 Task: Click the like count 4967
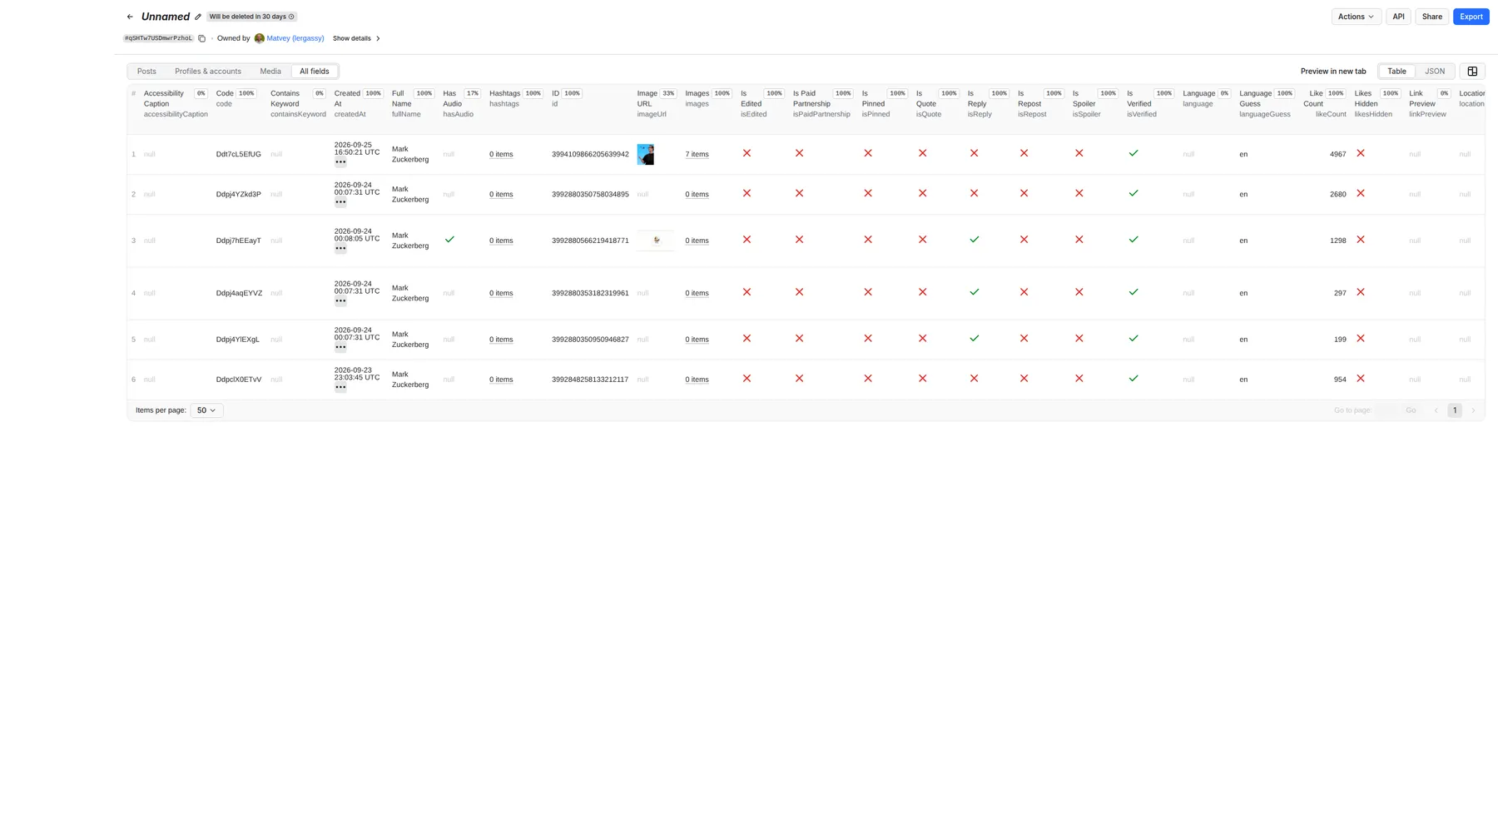point(1337,154)
